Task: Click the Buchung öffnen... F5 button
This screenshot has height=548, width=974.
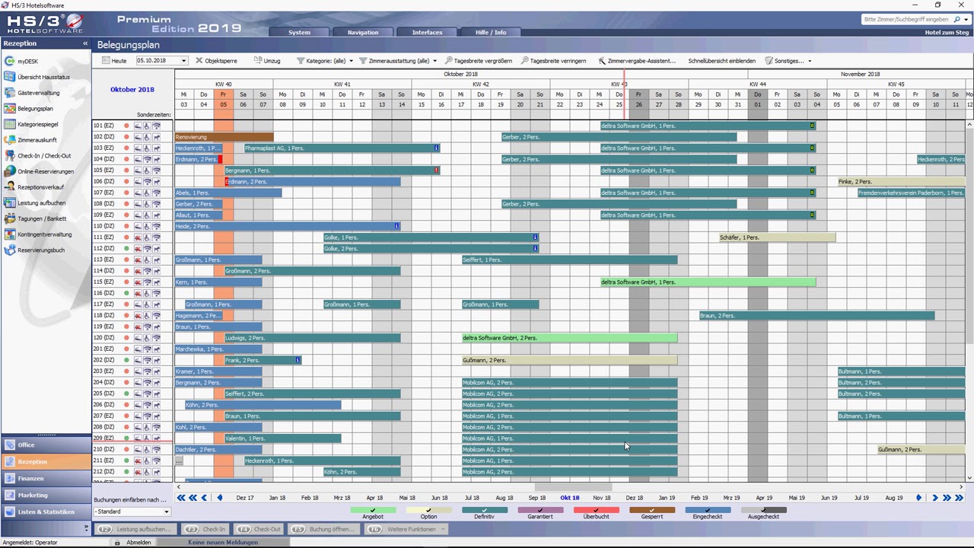Action: click(323, 529)
